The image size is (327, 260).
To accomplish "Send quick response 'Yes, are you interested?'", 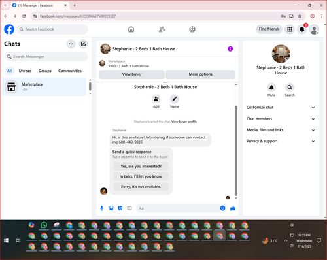I will coord(141,167).
